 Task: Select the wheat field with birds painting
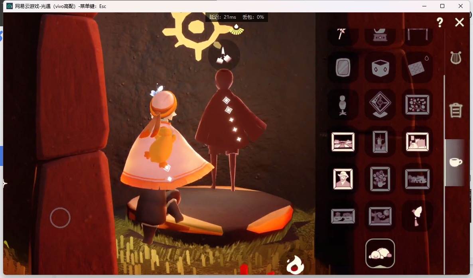point(343,216)
